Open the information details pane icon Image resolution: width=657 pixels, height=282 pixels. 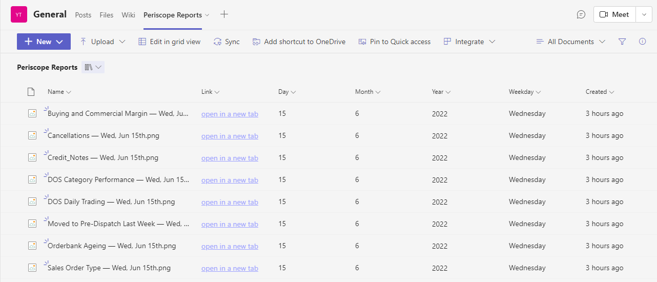pos(642,42)
